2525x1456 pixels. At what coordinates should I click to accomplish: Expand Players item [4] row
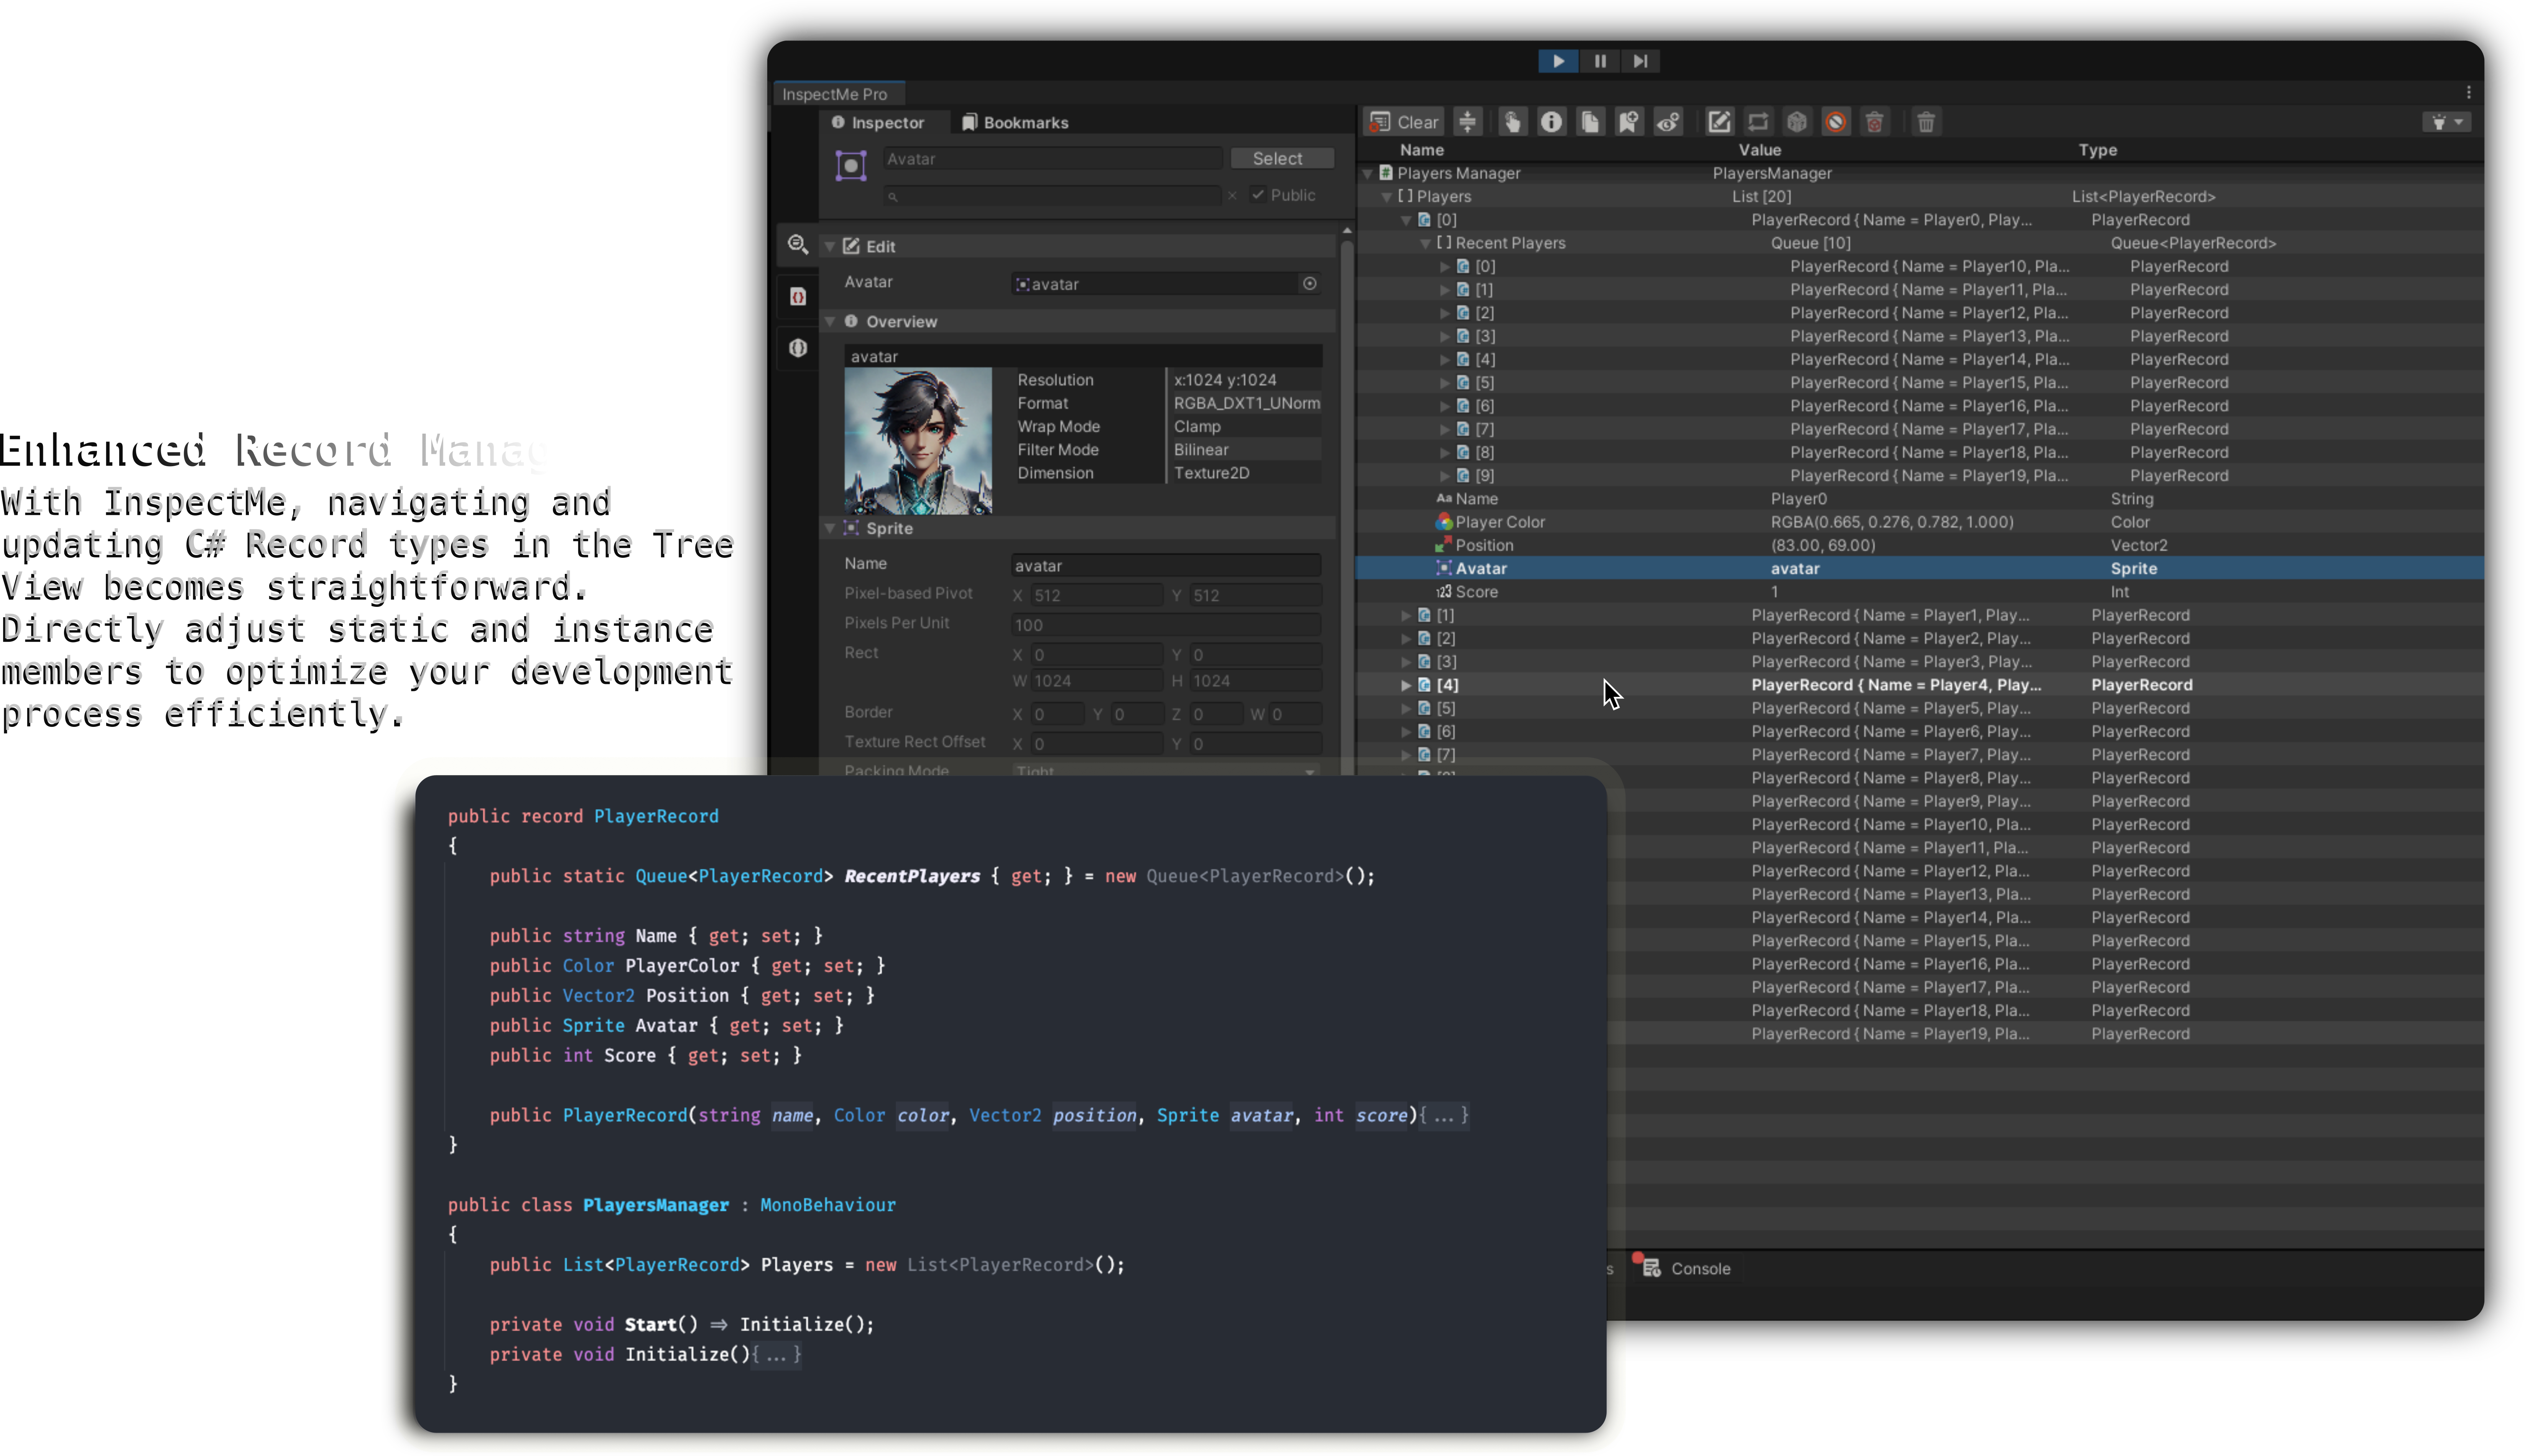click(1406, 685)
